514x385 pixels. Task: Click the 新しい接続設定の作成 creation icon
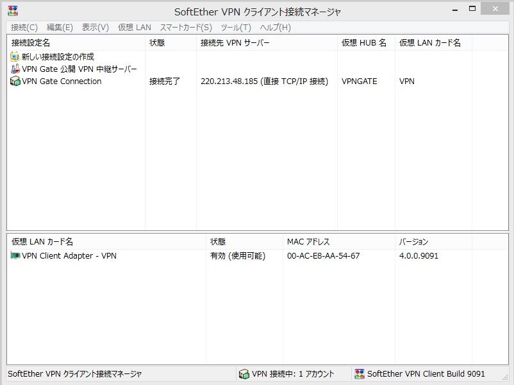(15, 56)
